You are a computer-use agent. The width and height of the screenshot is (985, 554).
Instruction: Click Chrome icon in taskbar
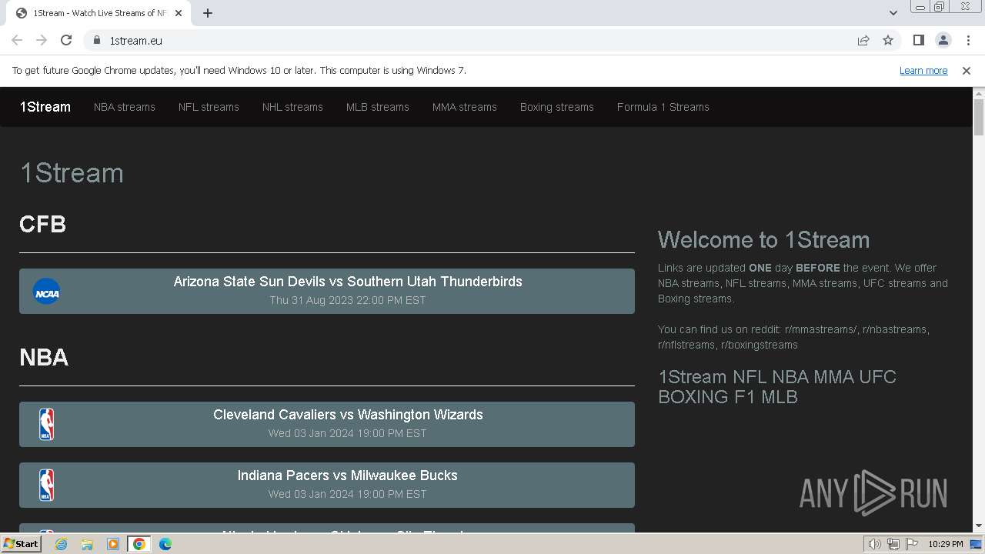[139, 544]
